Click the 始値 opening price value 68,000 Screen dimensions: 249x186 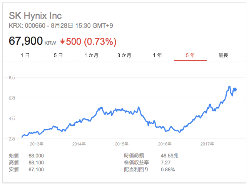[x=36, y=156]
